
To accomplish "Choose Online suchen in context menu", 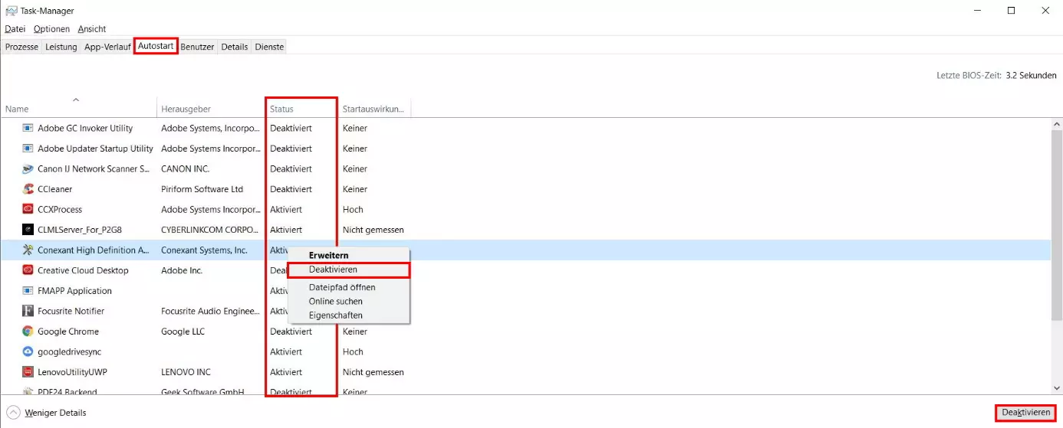I will (x=349, y=302).
